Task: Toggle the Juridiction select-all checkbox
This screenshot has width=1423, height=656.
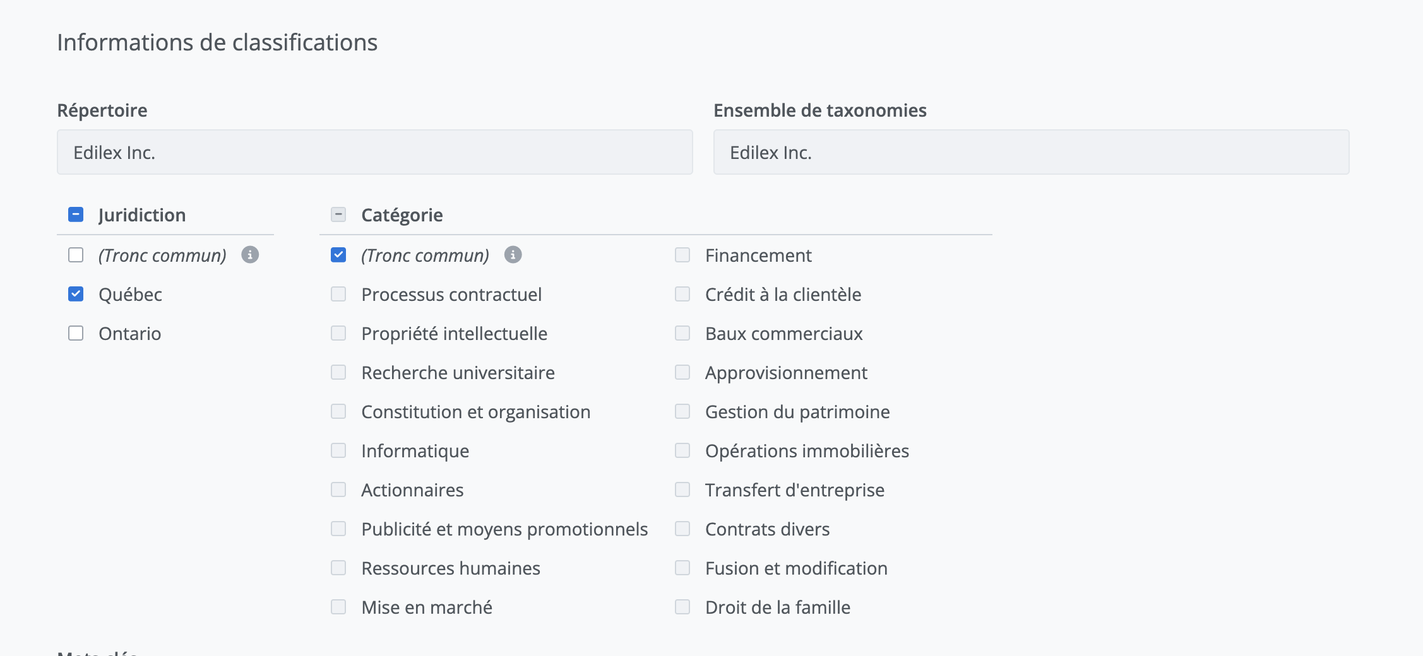Action: [x=76, y=215]
